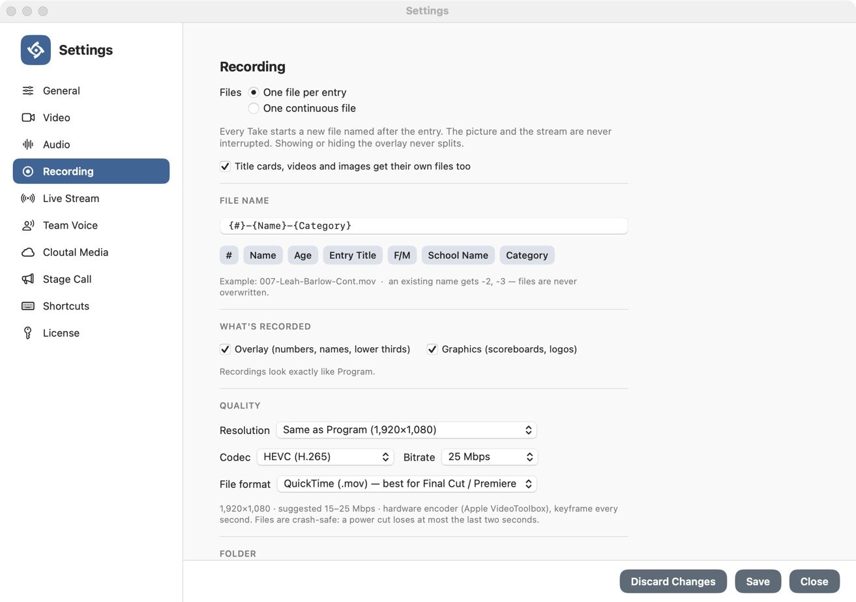Show Cloutal Media settings
The height and width of the screenshot is (602, 856).
pyautogui.click(x=91, y=252)
